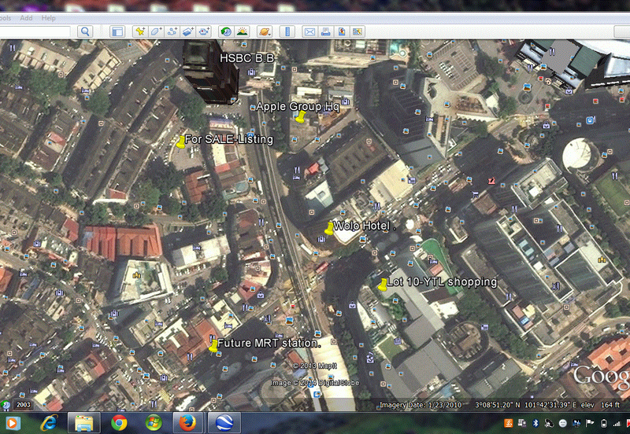Screen dimensions: 630x434
Task: Toggle sunlight across the landscape
Action: pyautogui.click(x=243, y=31)
